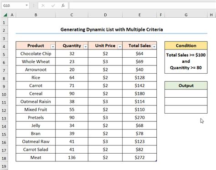Open the Name Box dropdown arrow

pos(26,5)
